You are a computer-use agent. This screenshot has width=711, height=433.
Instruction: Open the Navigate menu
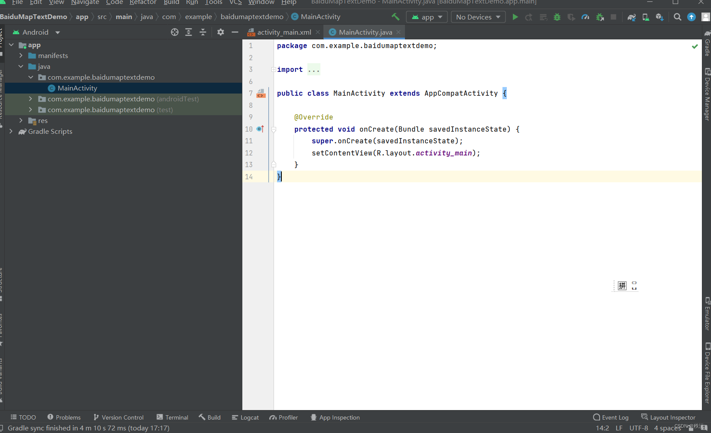85,2
